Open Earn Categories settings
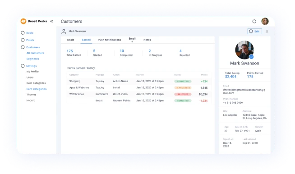The image size is (295, 174). click(x=37, y=89)
